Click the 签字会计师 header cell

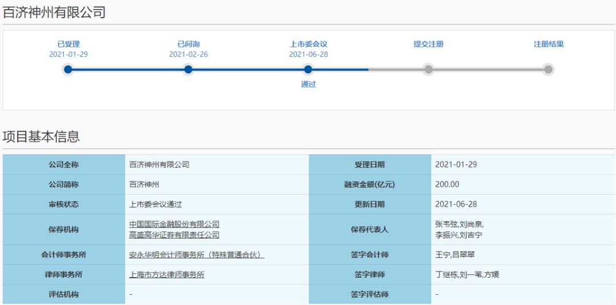pos(370,255)
